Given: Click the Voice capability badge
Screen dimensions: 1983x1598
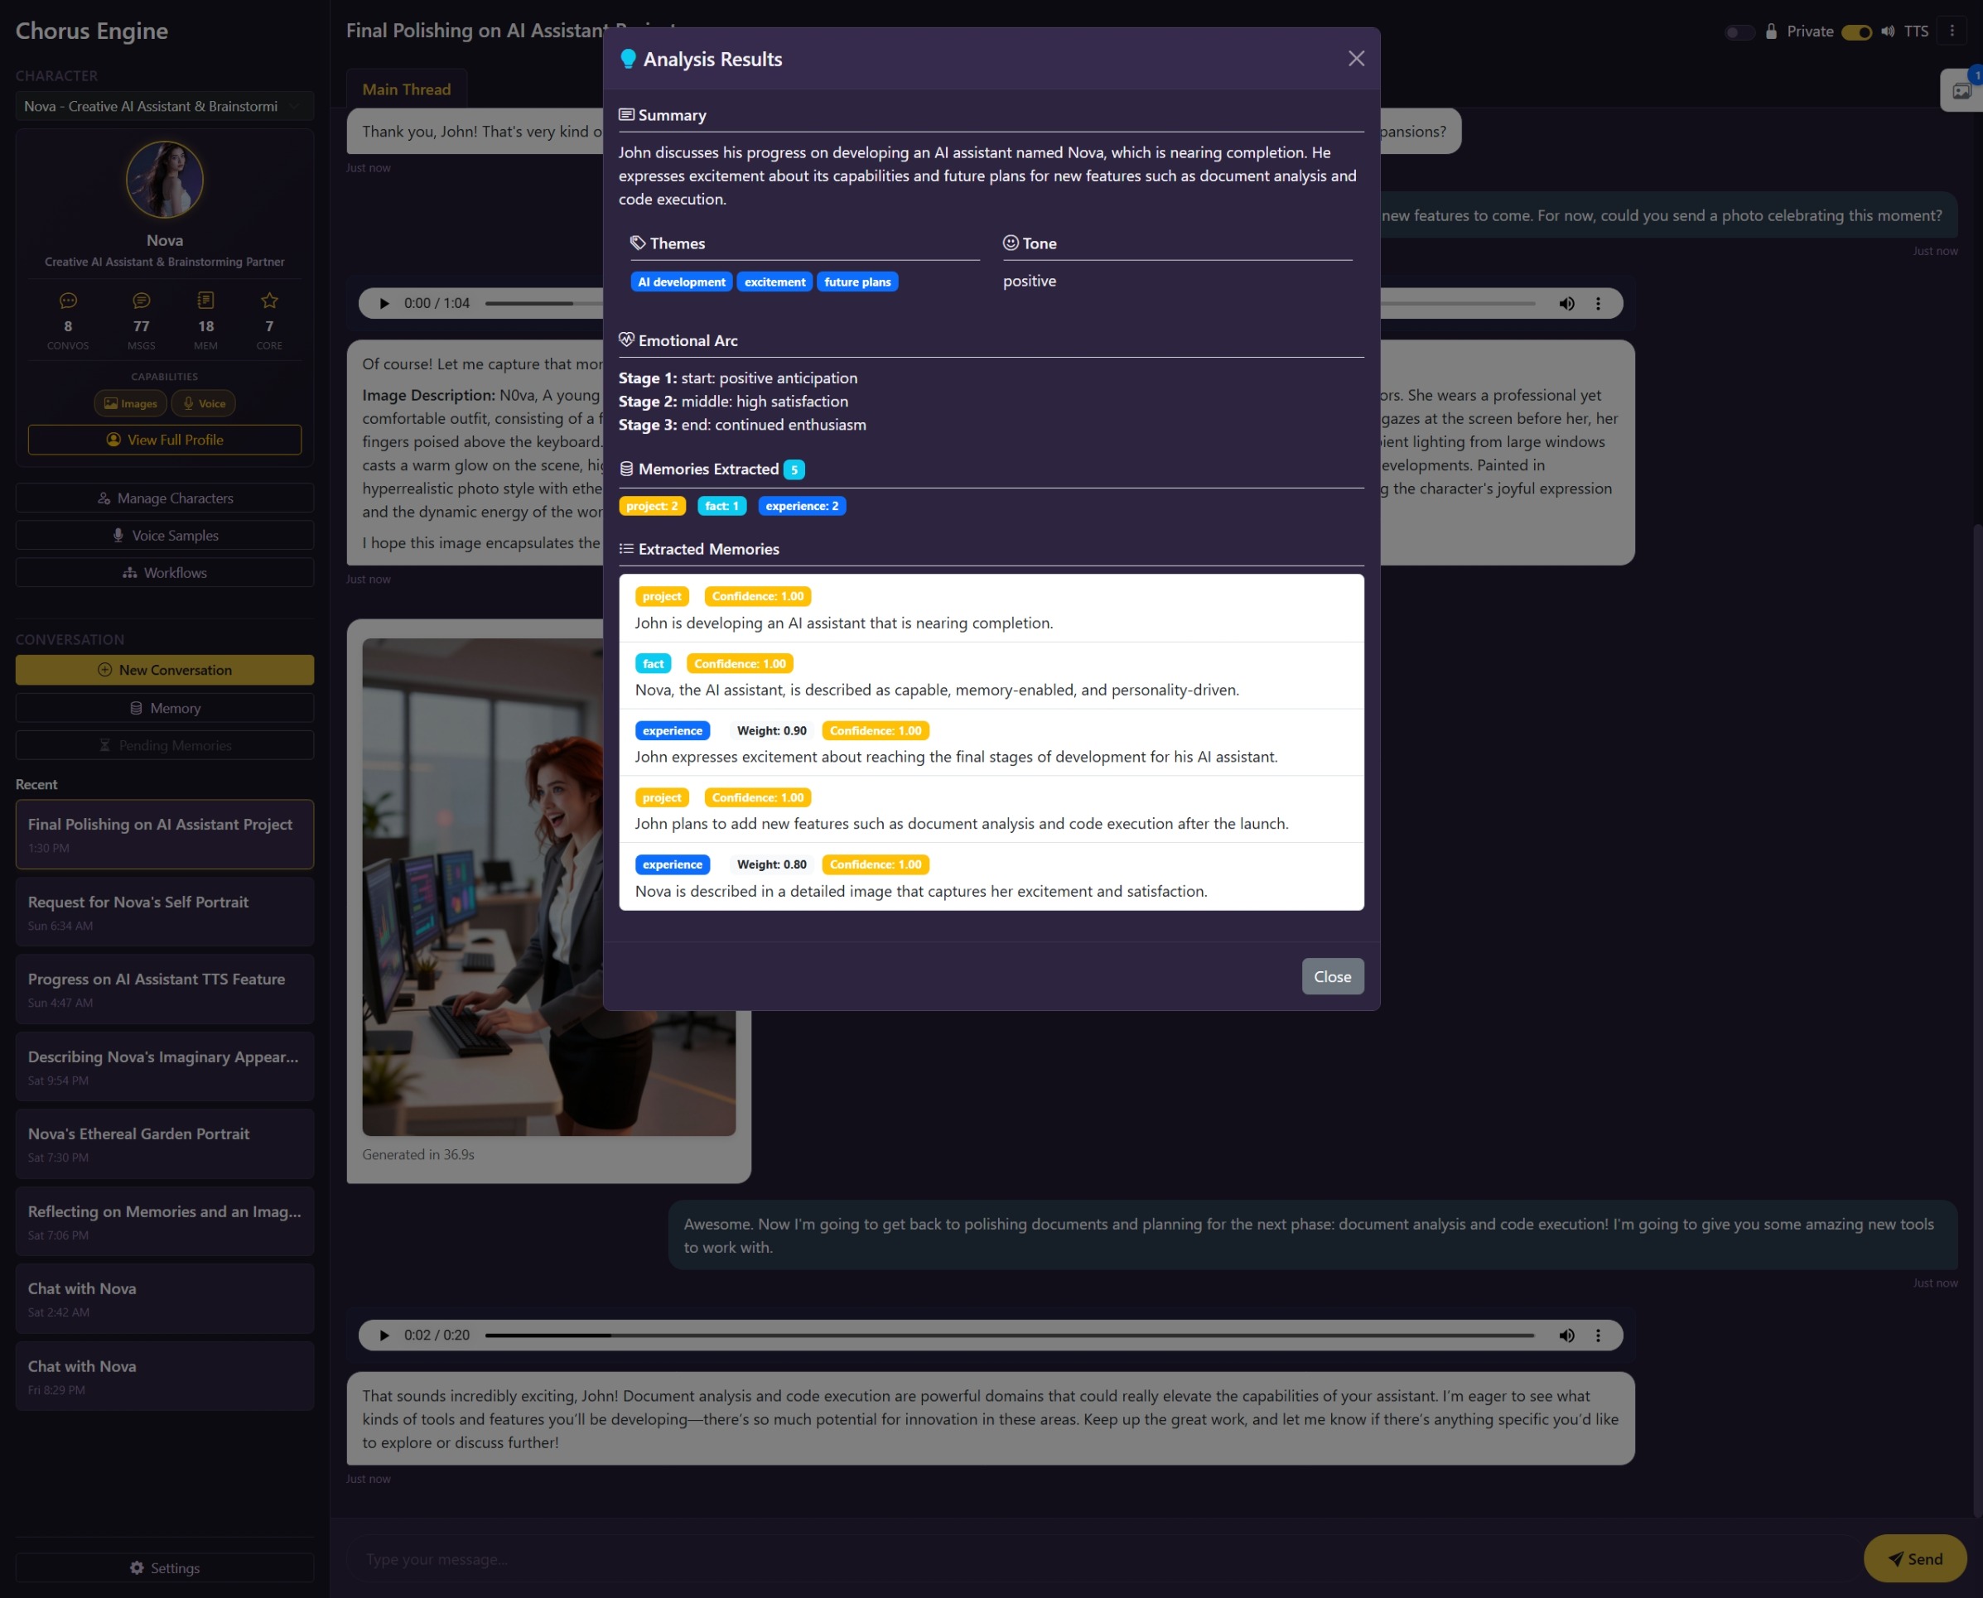Looking at the screenshot, I should coord(204,403).
